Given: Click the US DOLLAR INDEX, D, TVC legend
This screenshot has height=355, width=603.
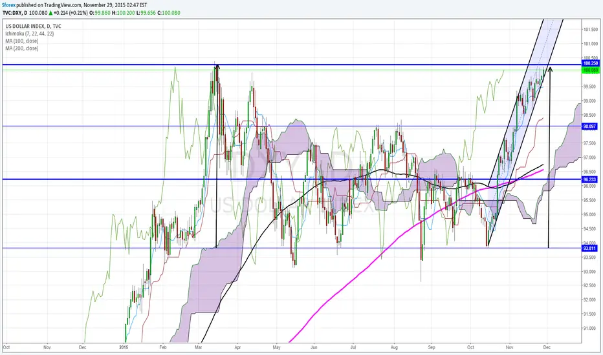Looking at the screenshot, I should click(33, 26).
